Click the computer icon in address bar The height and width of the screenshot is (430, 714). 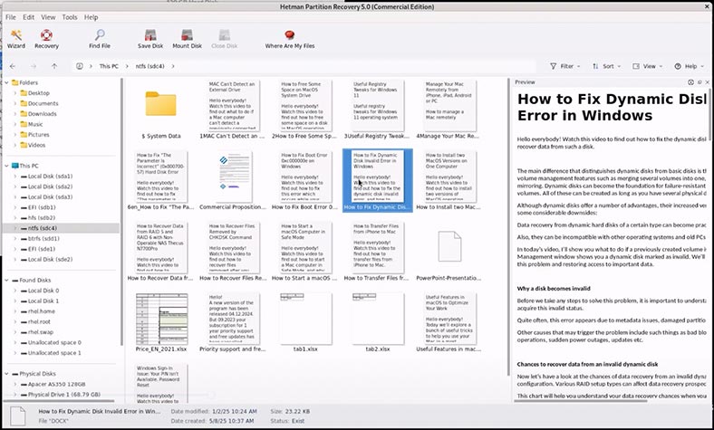coord(79,66)
